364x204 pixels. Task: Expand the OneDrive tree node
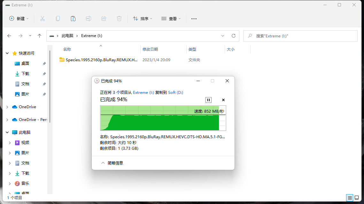point(7,107)
